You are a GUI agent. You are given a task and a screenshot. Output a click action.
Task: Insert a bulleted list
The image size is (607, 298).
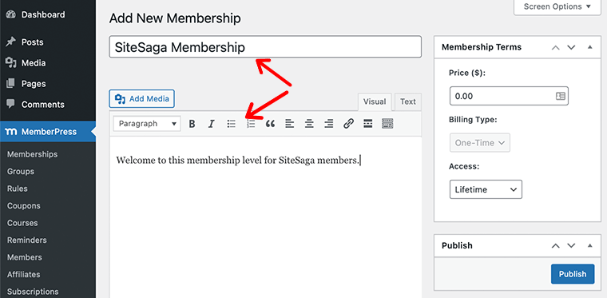231,124
